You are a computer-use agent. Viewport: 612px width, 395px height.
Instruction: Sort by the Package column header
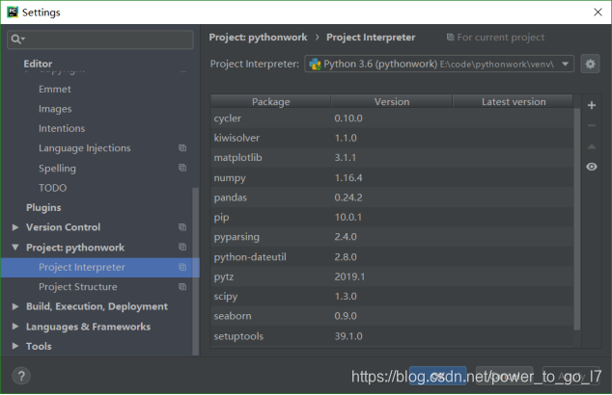click(271, 101)
